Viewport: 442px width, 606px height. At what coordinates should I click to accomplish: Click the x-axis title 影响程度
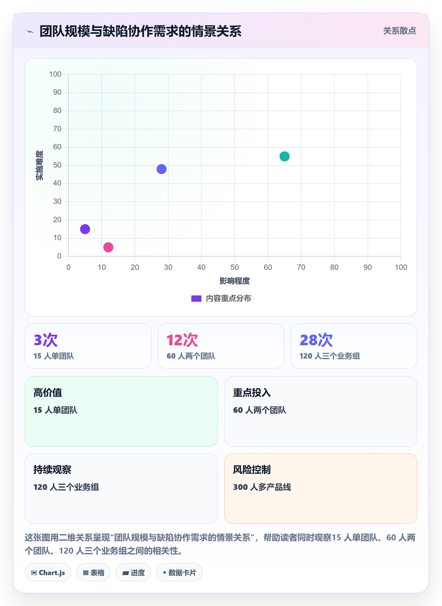pos(235,281)
